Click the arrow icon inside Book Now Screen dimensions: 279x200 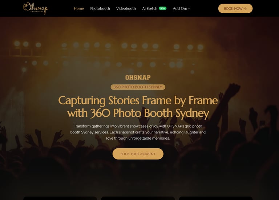[245, 8]
